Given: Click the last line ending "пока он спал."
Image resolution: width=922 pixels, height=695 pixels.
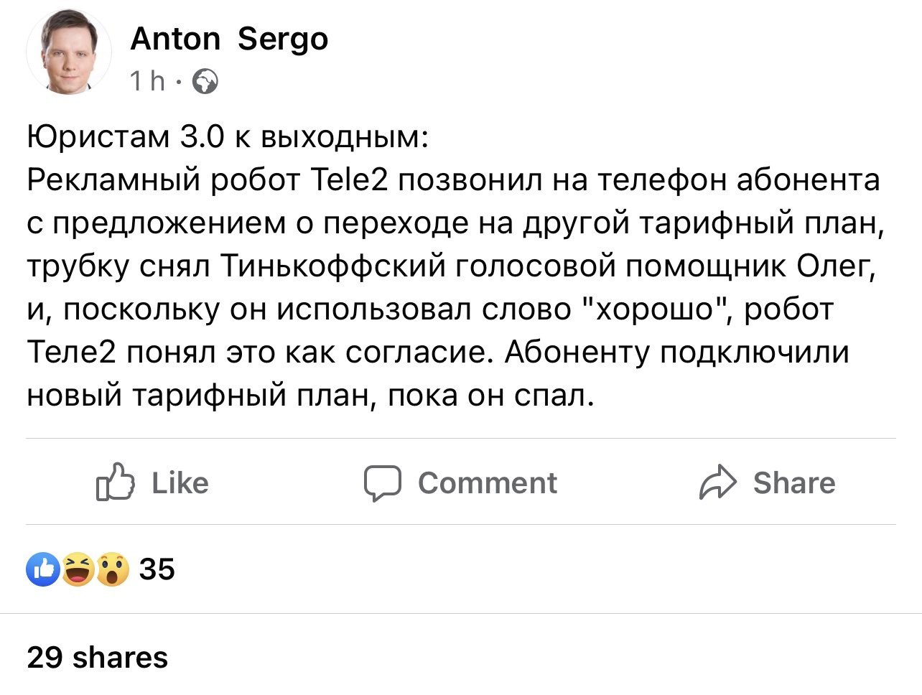Looking at the screenshot, I should click(x=310, y=395).
